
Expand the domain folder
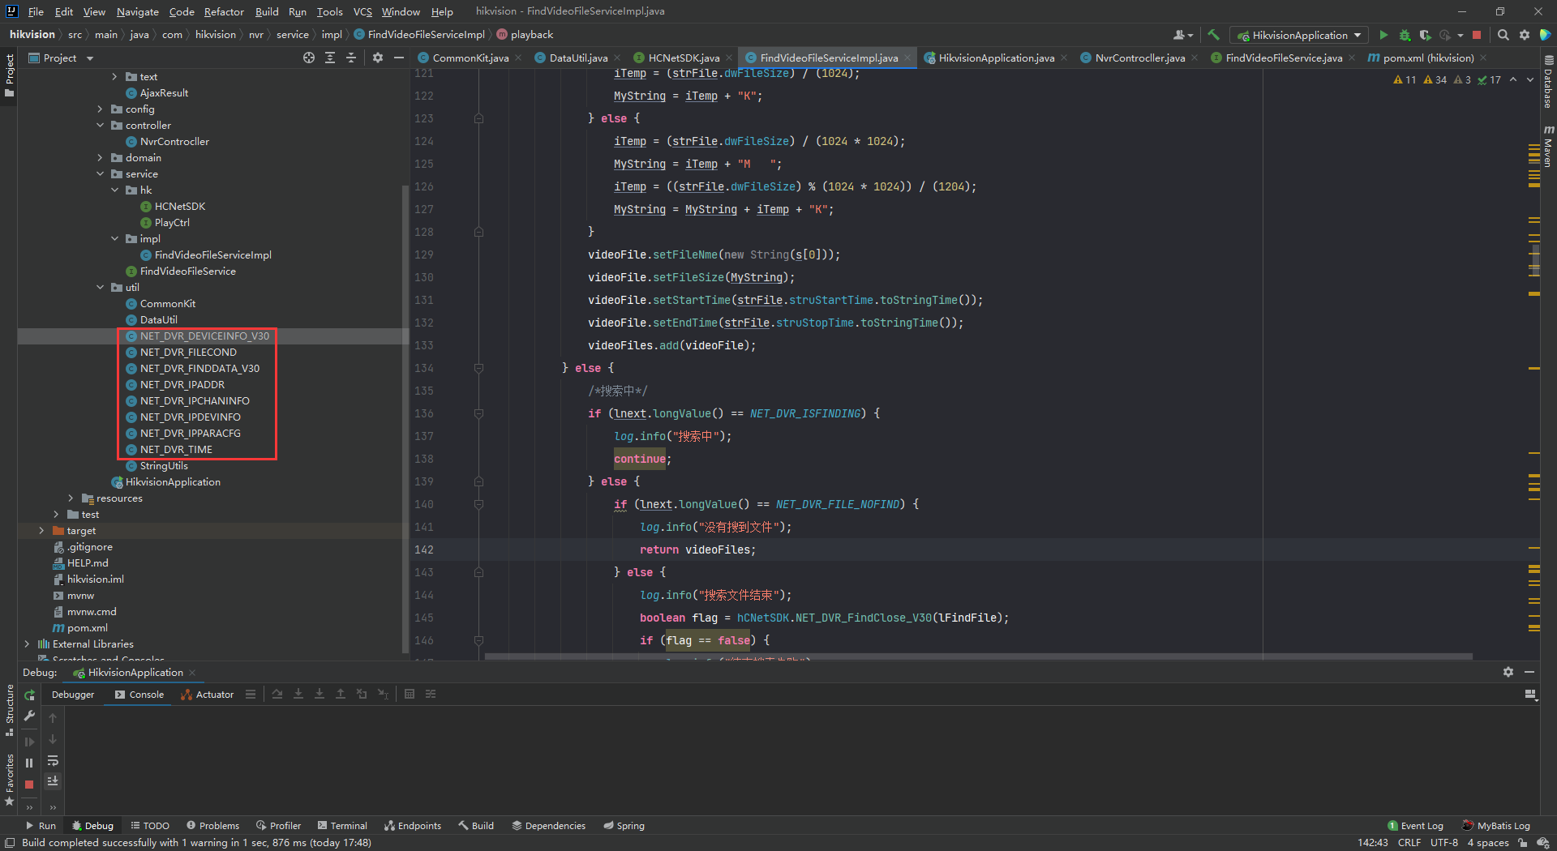tap(100, 158)
